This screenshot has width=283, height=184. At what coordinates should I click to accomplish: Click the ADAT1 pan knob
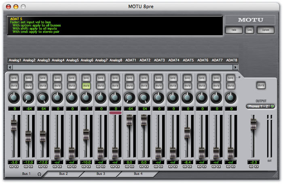tap(129, 97)
